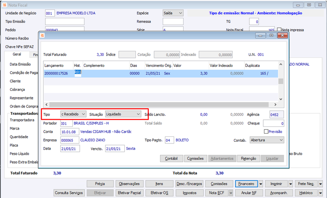The image size is (327, 198).
Task: Click the Vencto. date field
Action: click(x=115, y=149)
